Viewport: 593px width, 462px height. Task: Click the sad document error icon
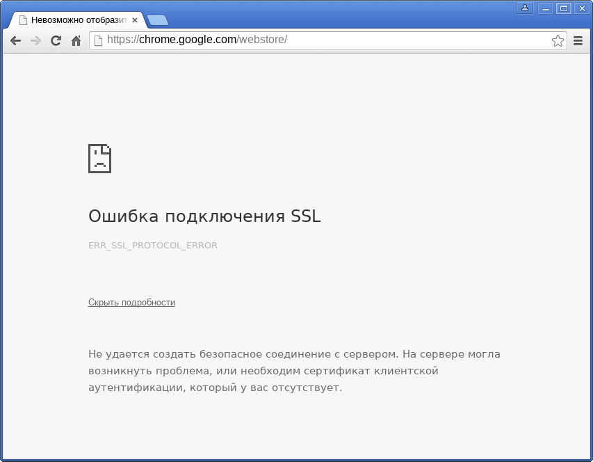point(99,159)
